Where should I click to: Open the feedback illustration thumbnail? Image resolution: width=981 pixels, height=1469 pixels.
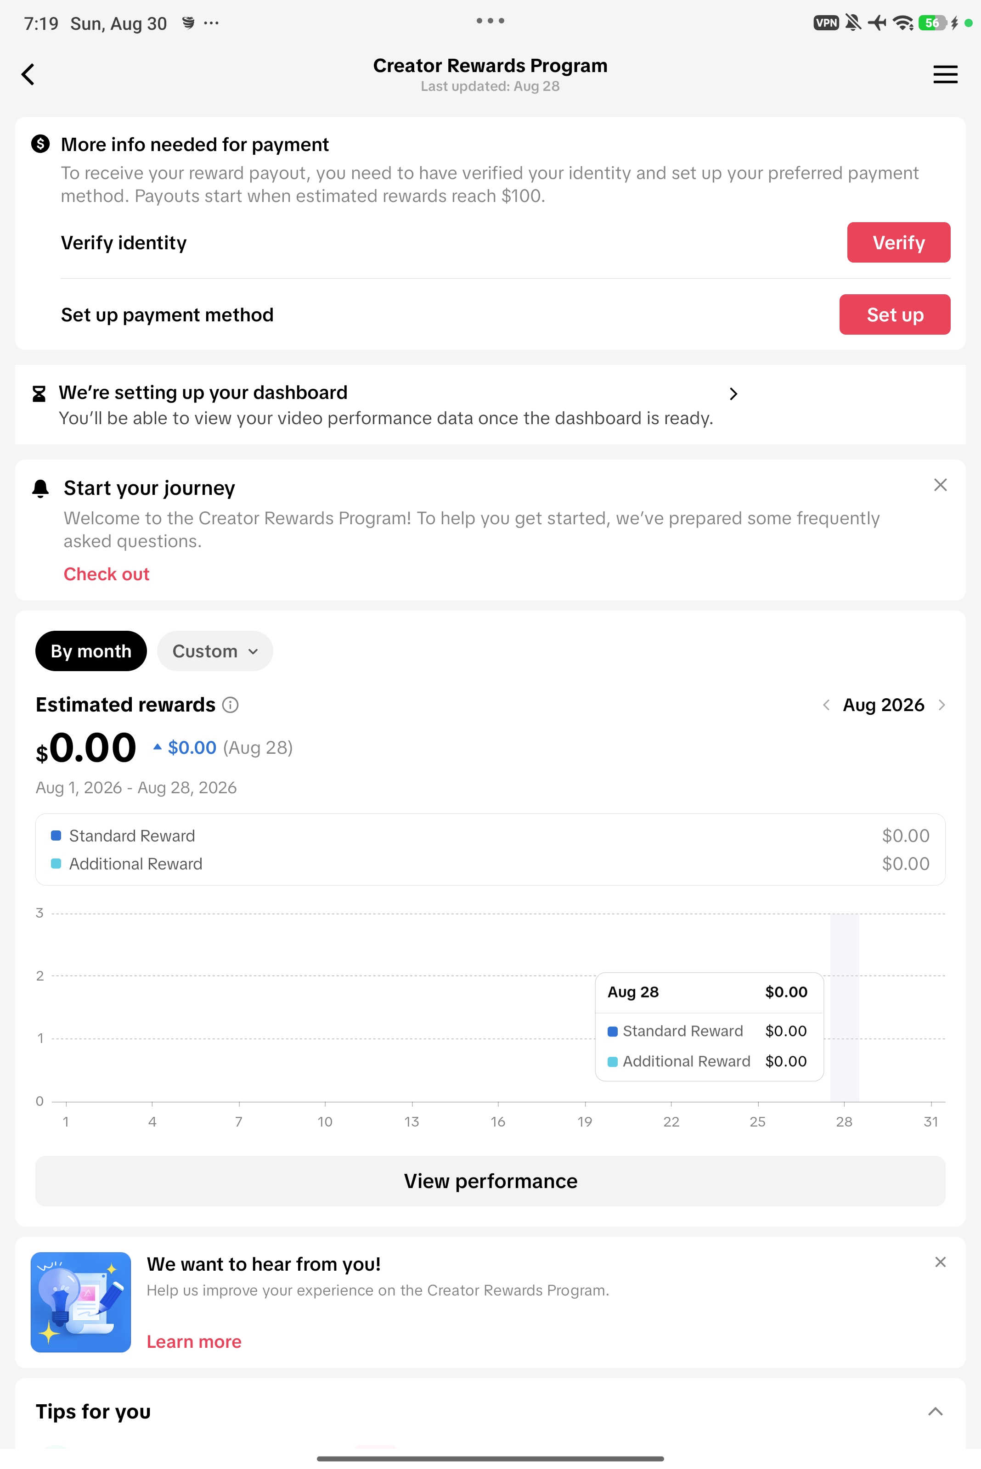point(81,1302)
